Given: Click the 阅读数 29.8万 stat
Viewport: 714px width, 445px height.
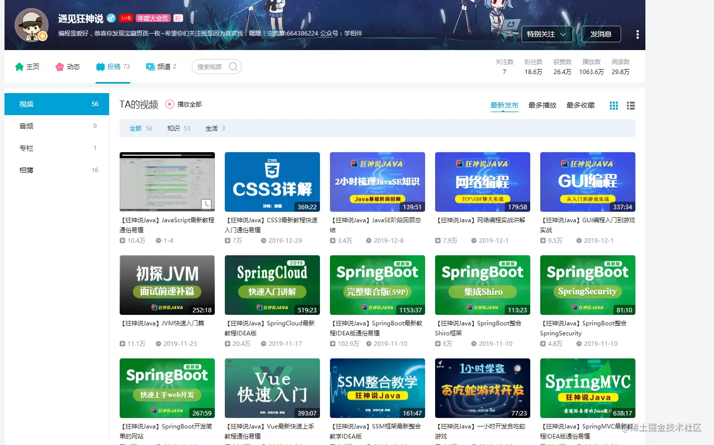Looking at the screenshot, I should pos(620,67).
